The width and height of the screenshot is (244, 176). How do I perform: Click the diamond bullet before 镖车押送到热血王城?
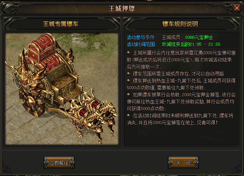tap(128, 81)
